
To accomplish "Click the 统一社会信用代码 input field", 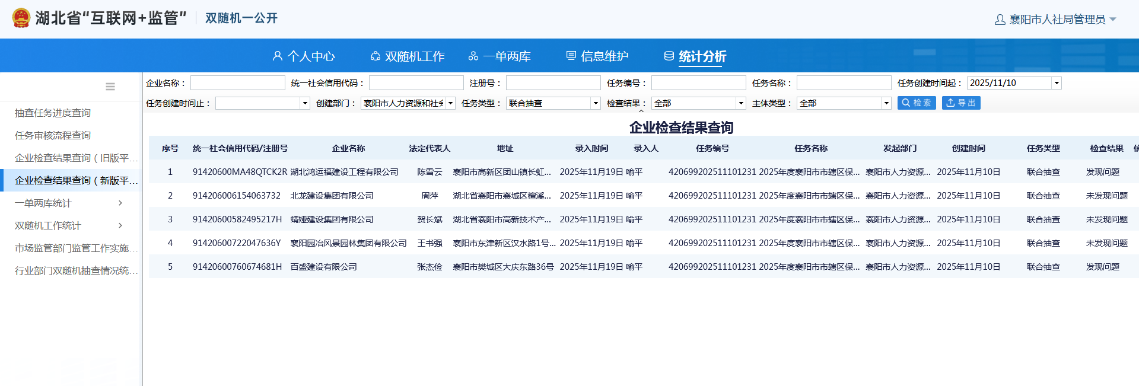I will 416,83.
